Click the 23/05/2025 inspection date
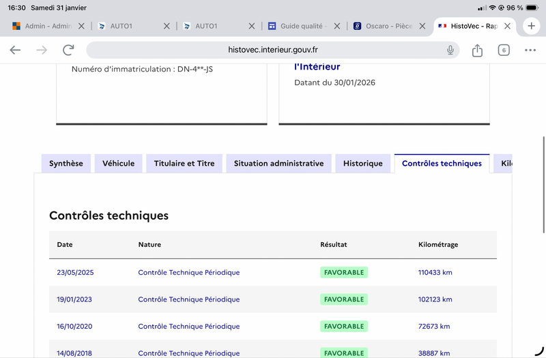 click(x=75, y=273)
